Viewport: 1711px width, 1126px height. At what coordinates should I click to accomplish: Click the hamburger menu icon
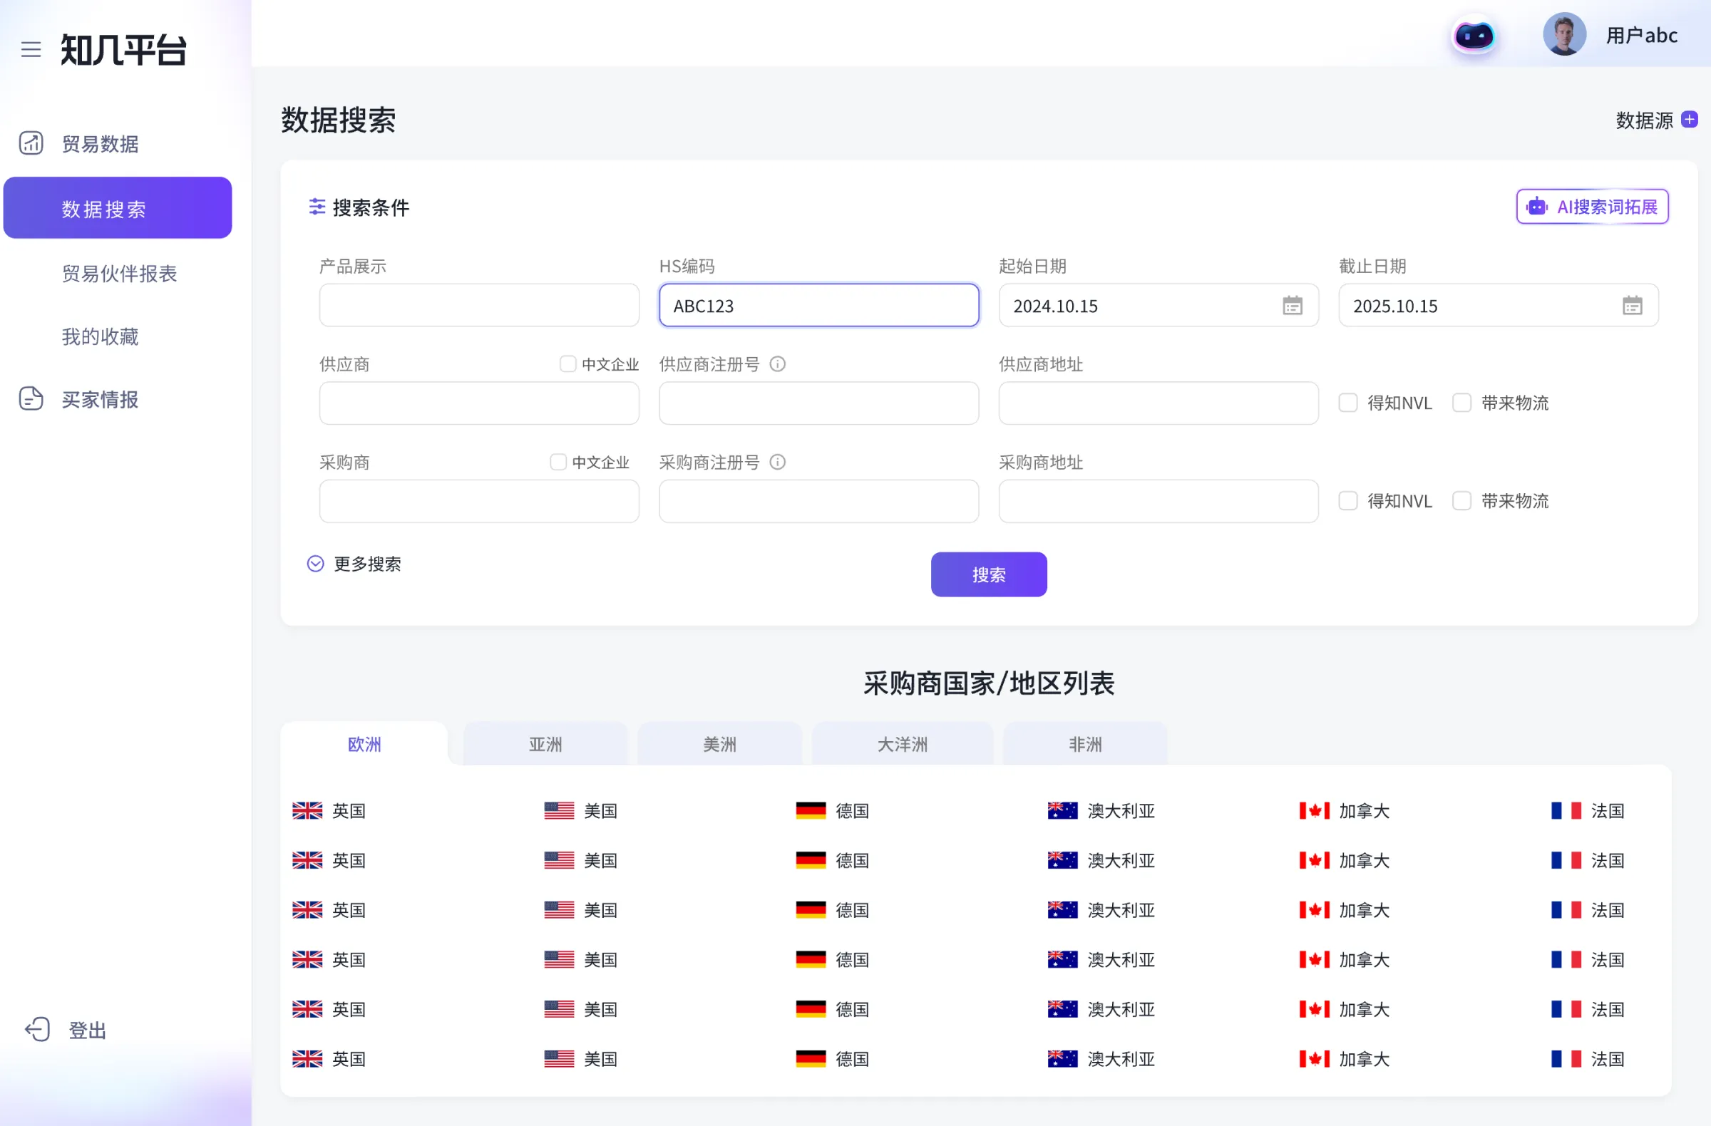point(31,50)
